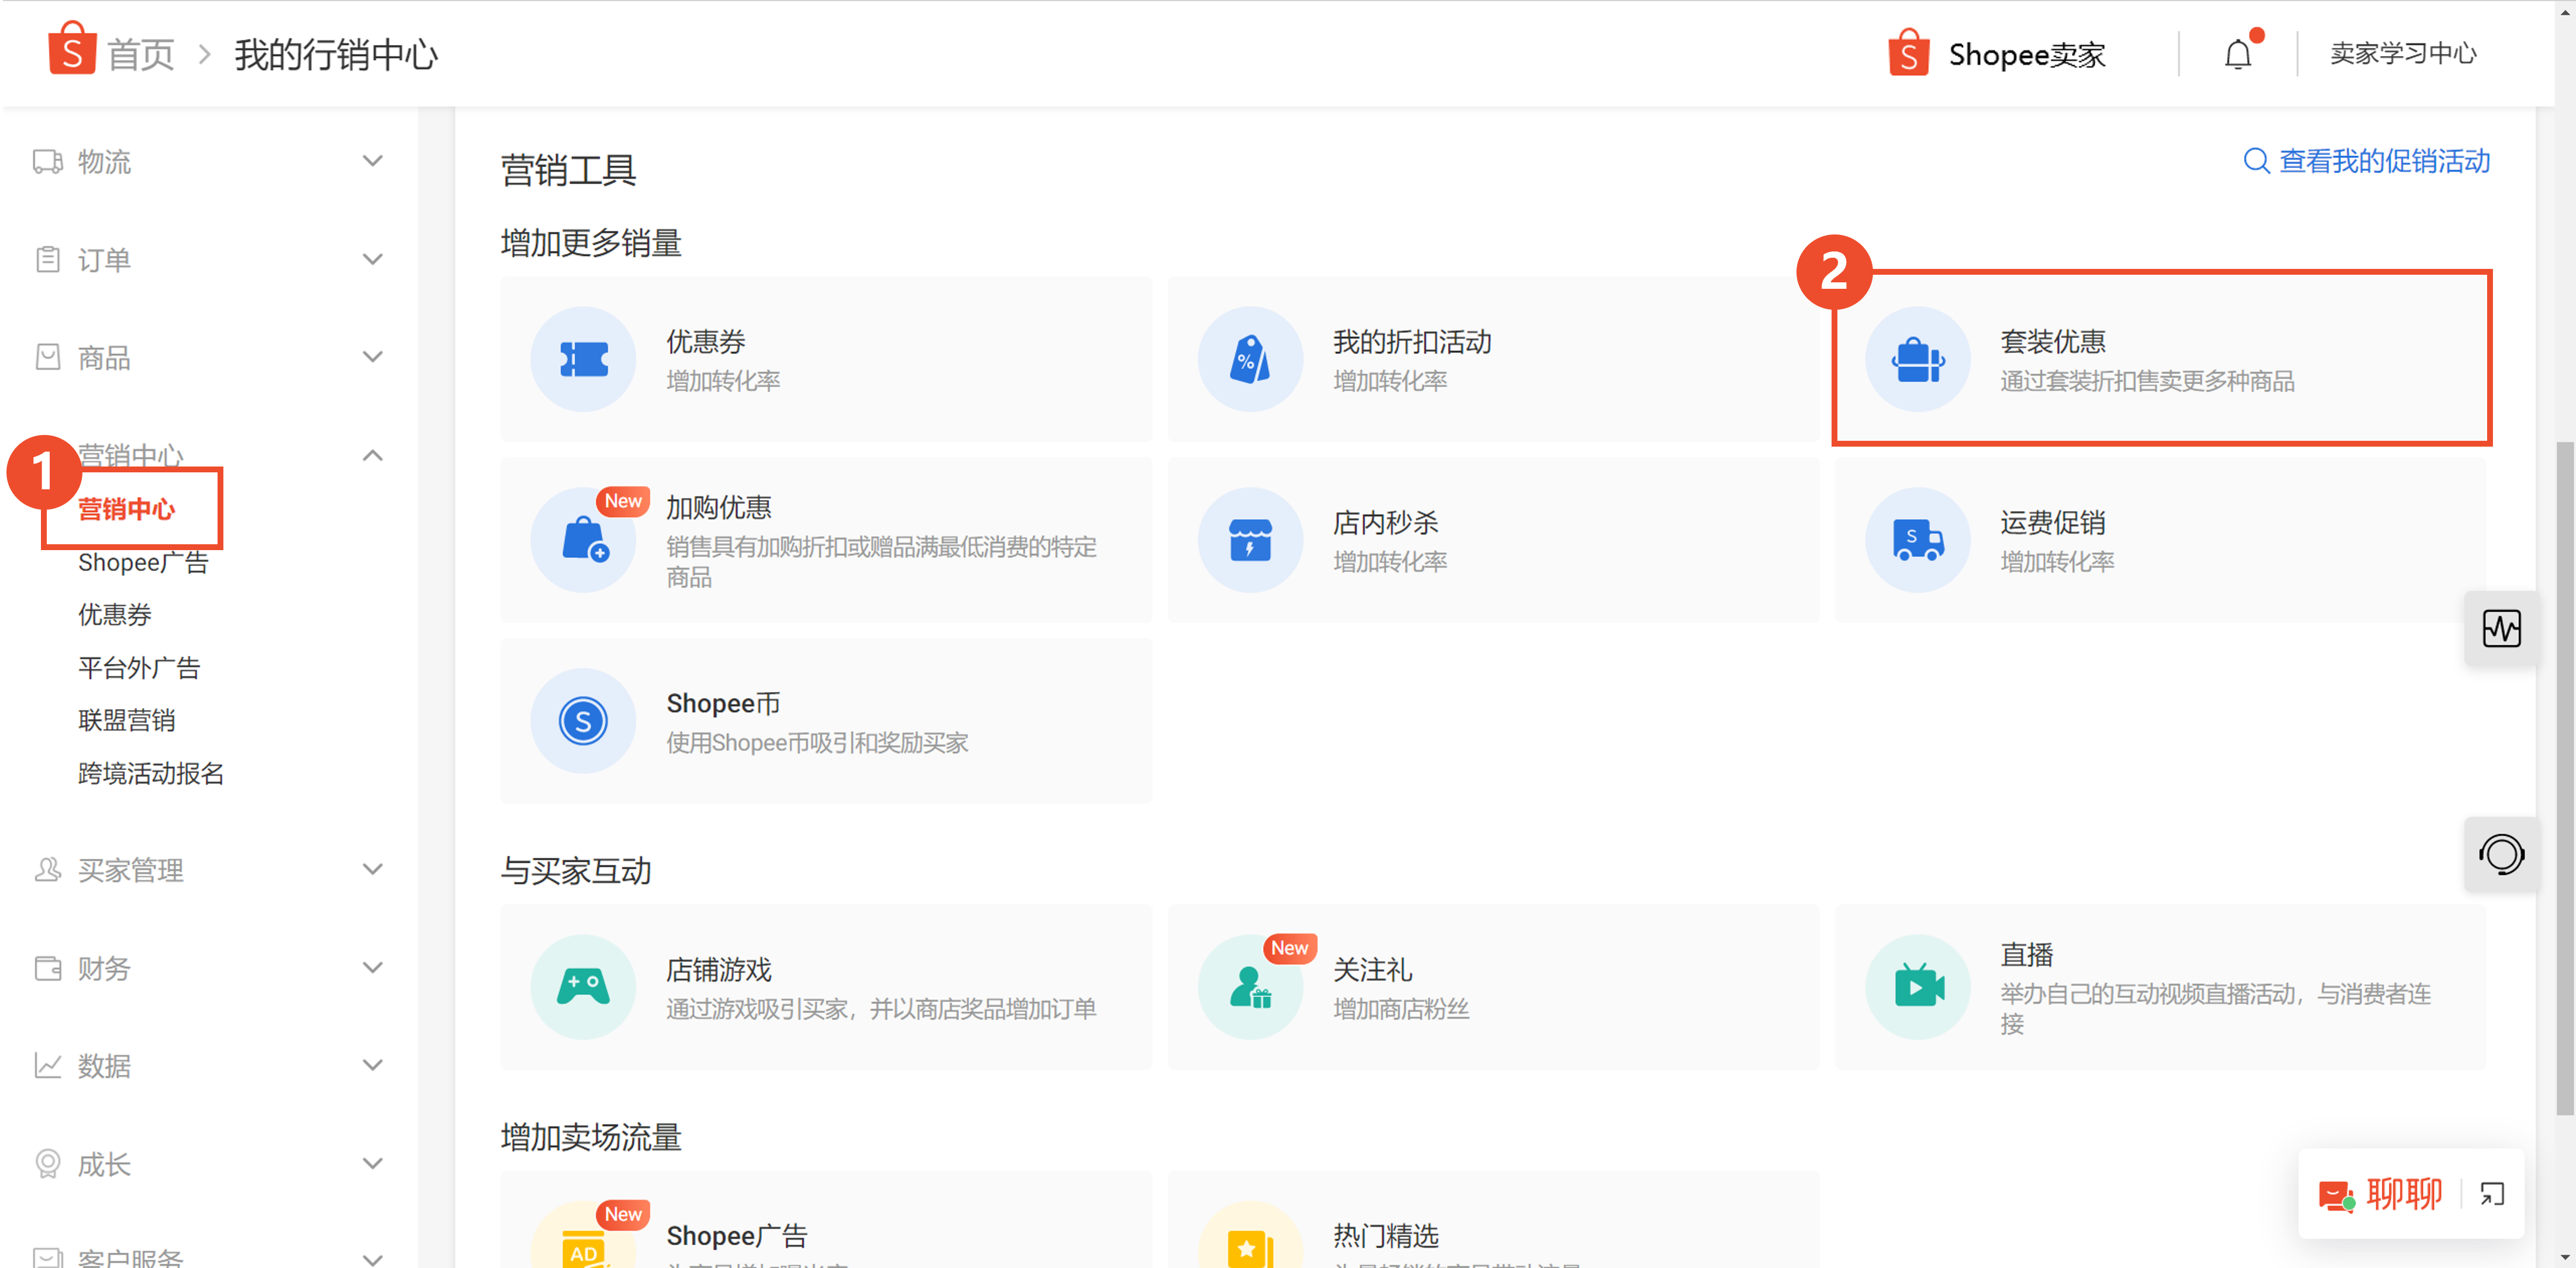Click the 数据 chart sidebar icon
The image size is (2576, 1268).
point(47,1065)
